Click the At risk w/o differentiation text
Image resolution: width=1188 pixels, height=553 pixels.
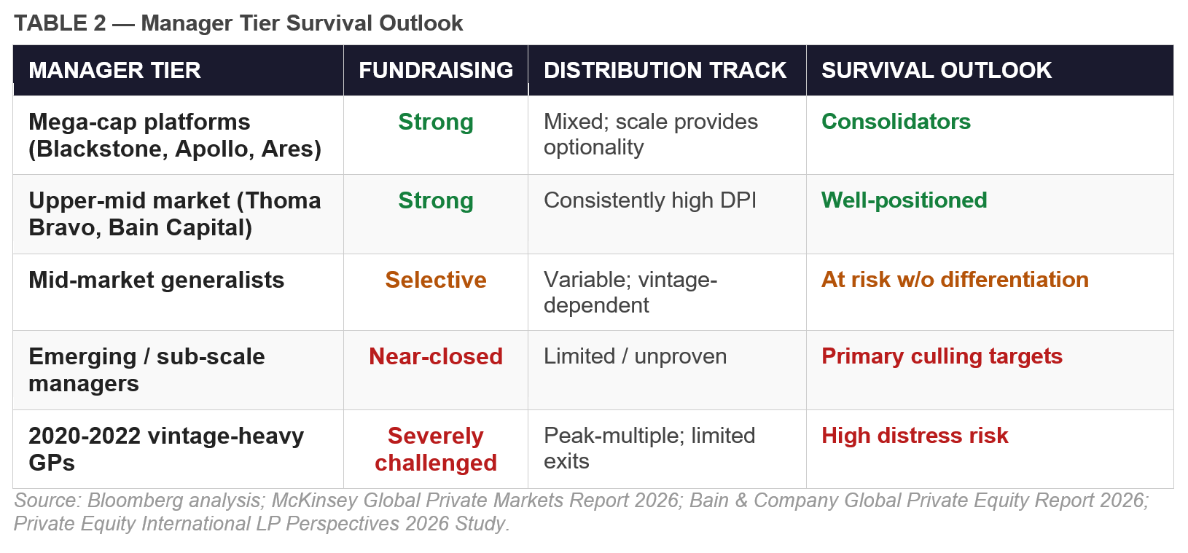point(955,280)
